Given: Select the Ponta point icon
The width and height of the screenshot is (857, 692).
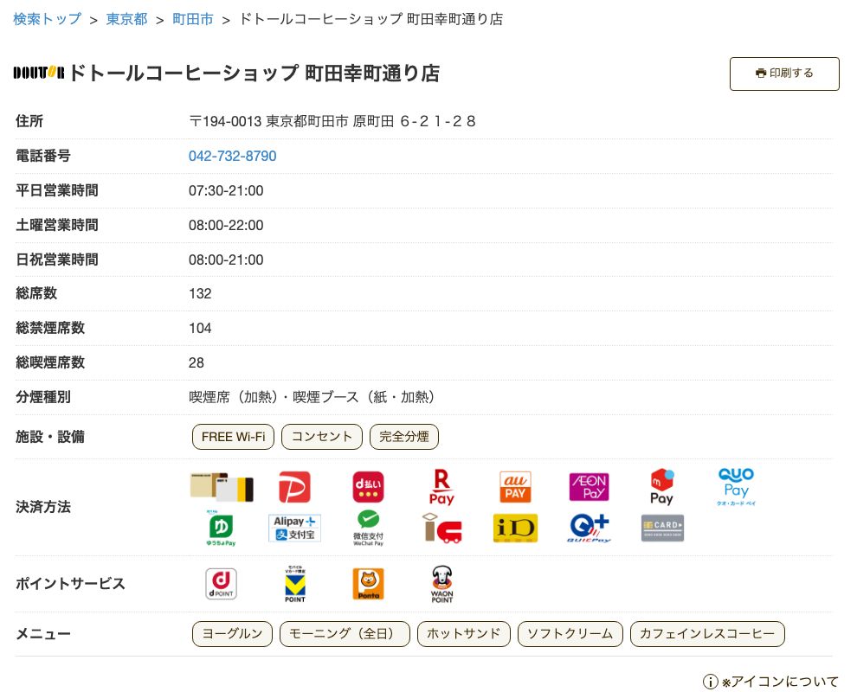Looking at the screenshot, I should tap(369, 584).
